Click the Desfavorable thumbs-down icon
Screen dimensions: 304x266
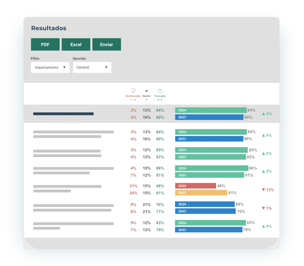click(133, 91)
